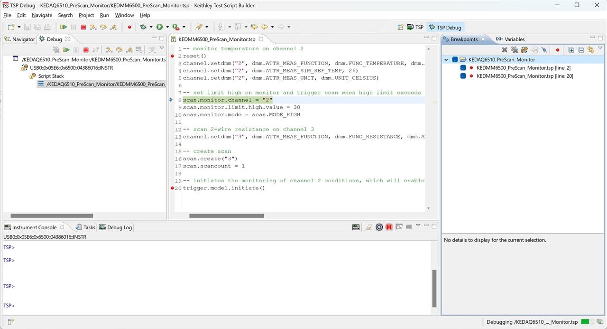
Task: Disable the line 2 breakpoint checkbox
Action: (463, 68)
